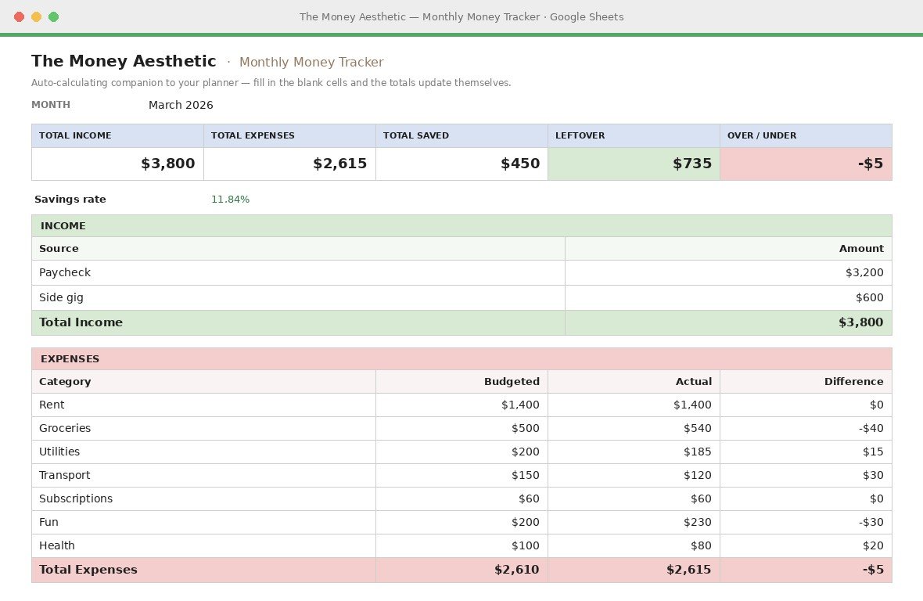
Task: Click the red -$5 cell under OVER / UNDER
Action: click(x=806, y=164)
